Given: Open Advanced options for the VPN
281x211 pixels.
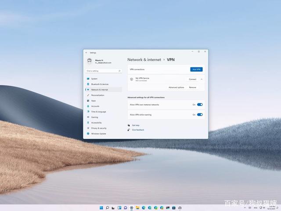Looking at the screenshot, I should point(176,87).
